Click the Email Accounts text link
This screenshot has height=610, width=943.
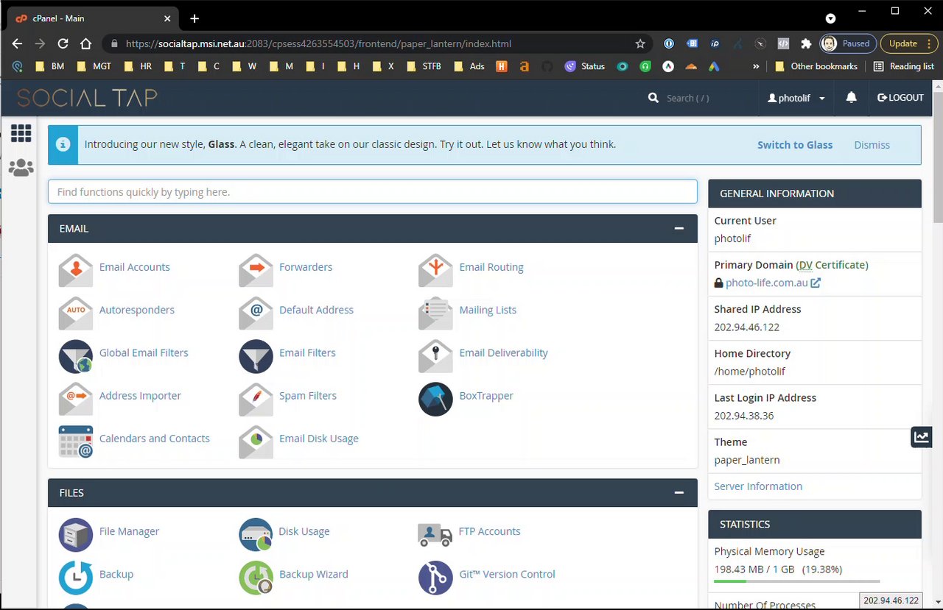pos(135,267)
